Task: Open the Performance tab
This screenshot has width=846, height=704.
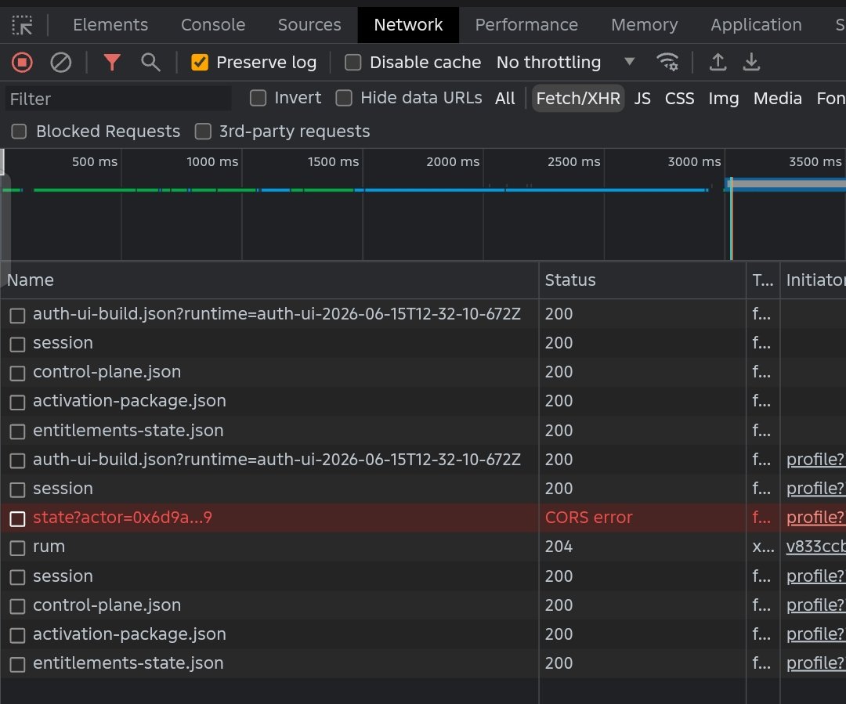Action: (526, 25)
